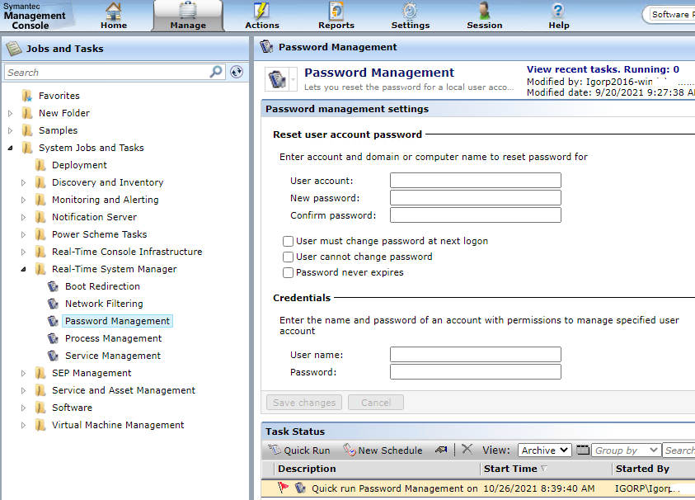695x500 pixels.
Task: Click the magnifier search icon in Jobs and Tasks
Action: (215, 72)
